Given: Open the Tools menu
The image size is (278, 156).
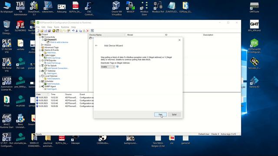Looking at the screenshot, I should (56, 27).
